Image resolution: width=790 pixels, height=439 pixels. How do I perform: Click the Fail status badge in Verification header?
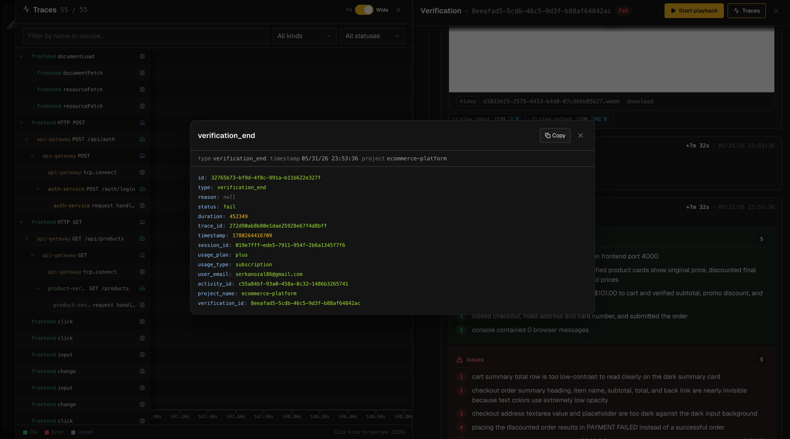(623, 11)
